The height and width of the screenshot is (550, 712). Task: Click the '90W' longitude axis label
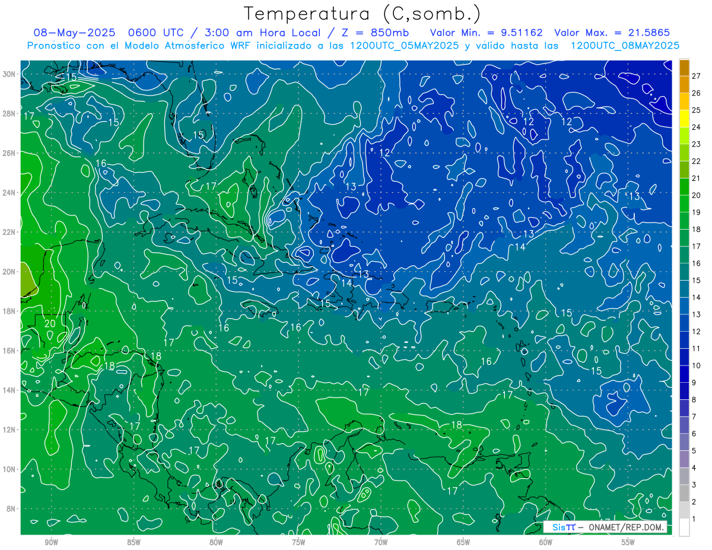pos(51,542)
